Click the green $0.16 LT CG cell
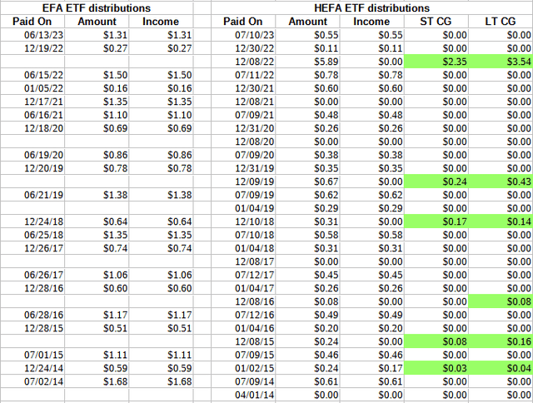This screenshot has height=403, width=533. (x=501, y=341)
